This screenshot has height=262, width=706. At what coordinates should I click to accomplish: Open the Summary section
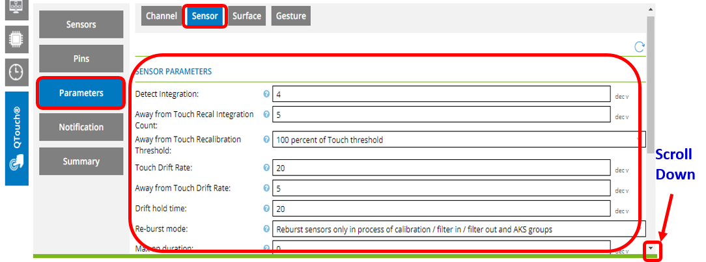click(x=81, y=161)
